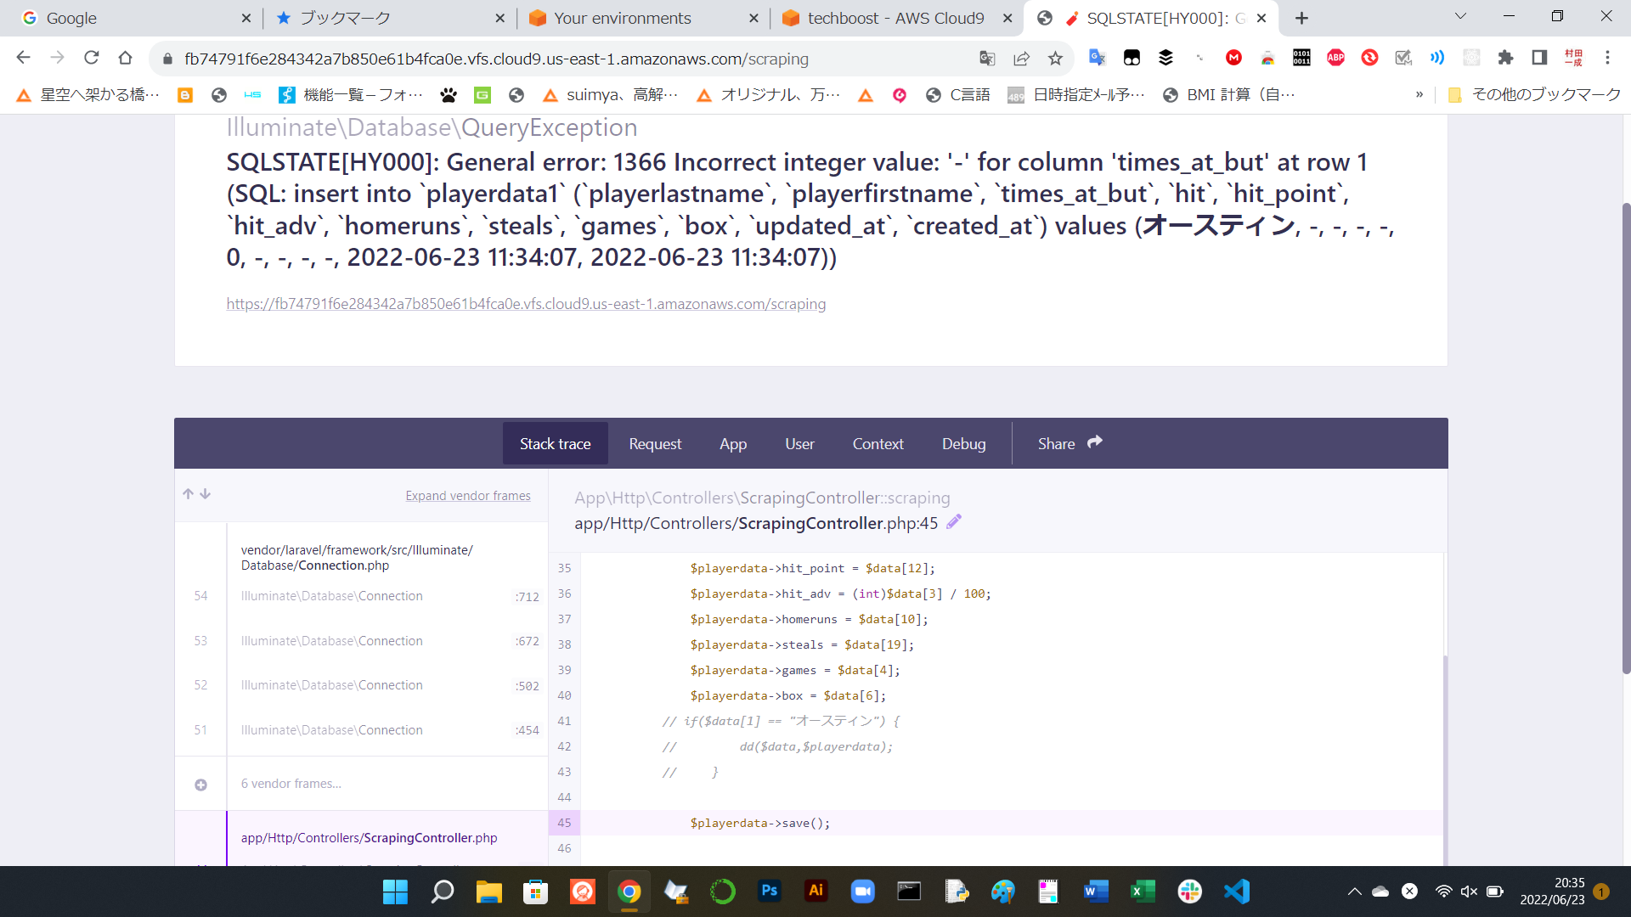The height and width of the screenshot is (917, 1631).
Task: Toggle the Chrome side panel icon
Action: 1539,58
